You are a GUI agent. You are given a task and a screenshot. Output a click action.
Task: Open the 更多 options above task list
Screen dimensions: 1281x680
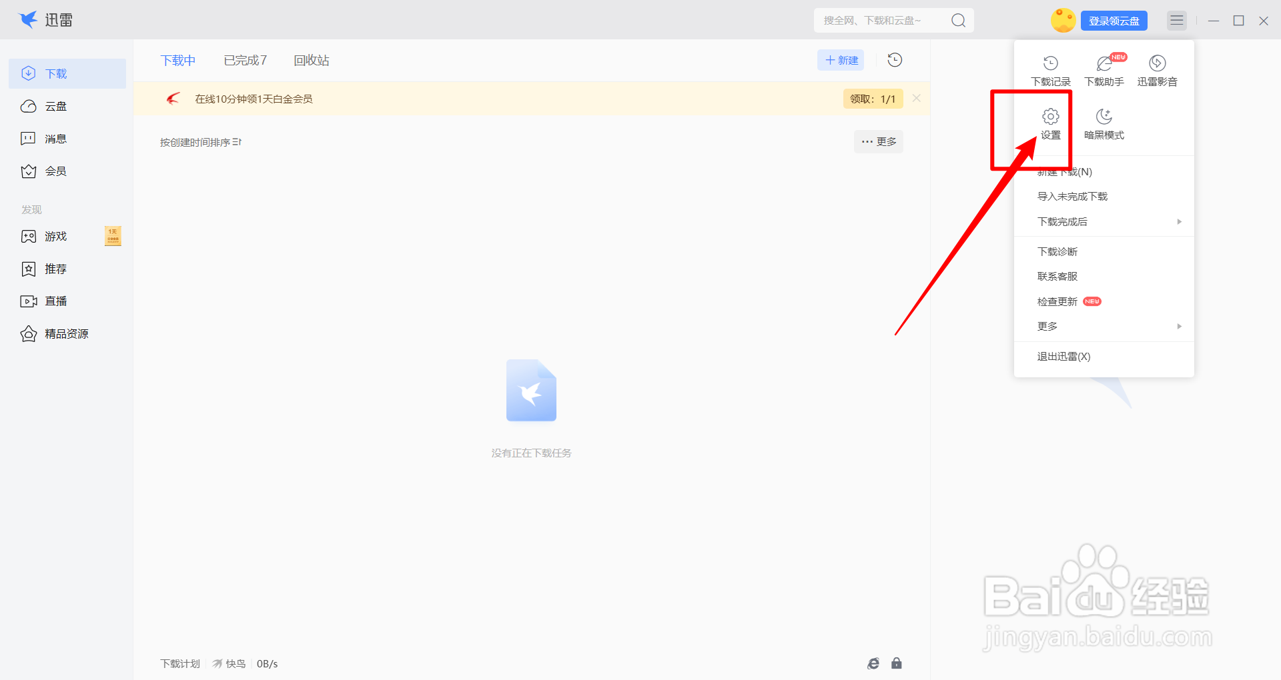coord(879,141)
